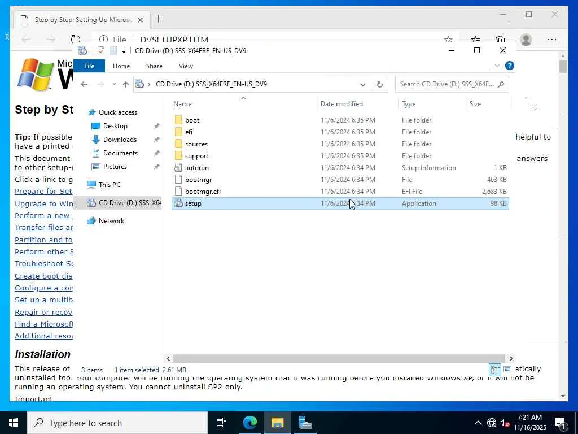Click the Perform a new link

click(42, 215)
